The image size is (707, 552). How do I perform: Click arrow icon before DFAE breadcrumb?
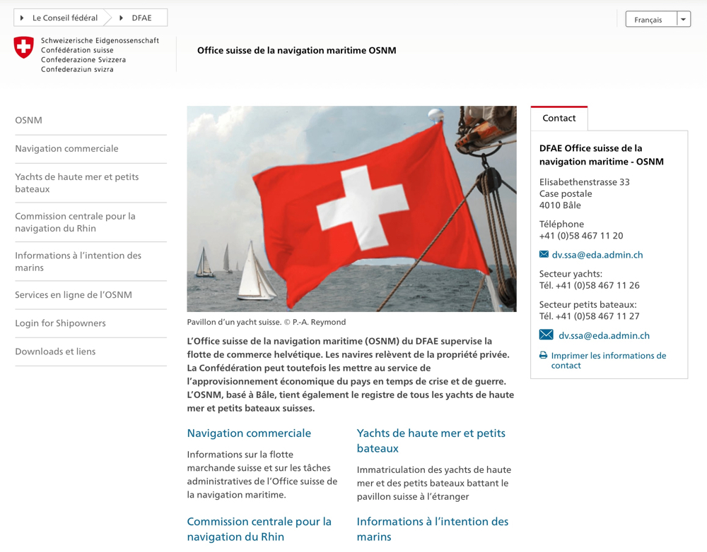pos(121,18)
